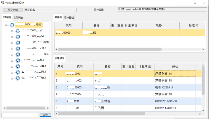Screen dimensions: 209x119
Task: Collapse the root 总成 tree node
Action: click(x=6, y=25)
